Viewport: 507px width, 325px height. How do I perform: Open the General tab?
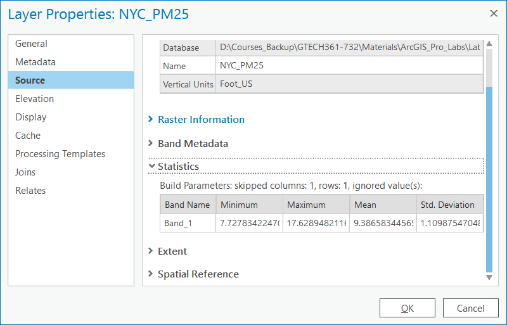tap(31, 44)
